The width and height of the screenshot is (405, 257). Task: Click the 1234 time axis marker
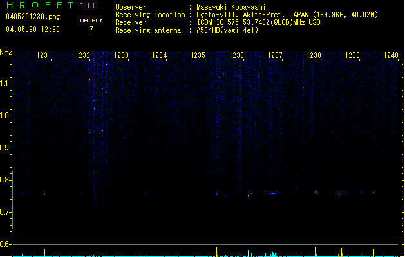tap(160, 55)
